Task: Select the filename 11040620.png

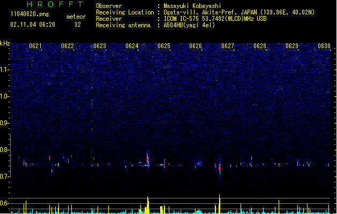Action: tap(30, 14)
